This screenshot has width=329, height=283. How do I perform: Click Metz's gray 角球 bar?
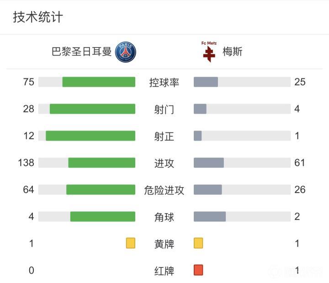[210, 216]
